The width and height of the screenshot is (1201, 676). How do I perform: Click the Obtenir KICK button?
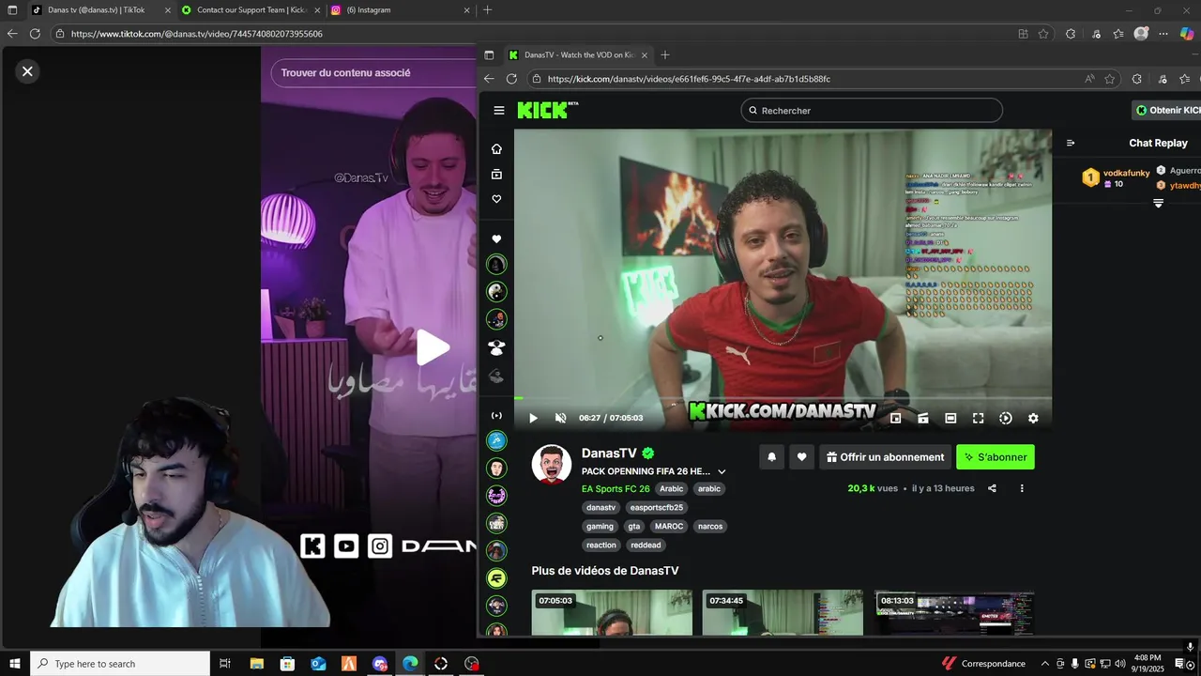[x=1167, y=111]
